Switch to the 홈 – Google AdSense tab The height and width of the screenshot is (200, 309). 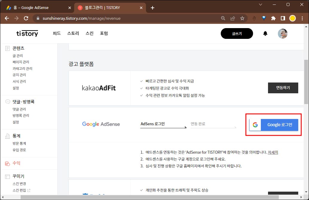click(37, 8)
